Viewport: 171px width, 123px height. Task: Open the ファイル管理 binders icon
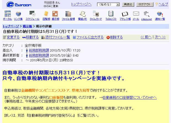(x=68, y=14)
